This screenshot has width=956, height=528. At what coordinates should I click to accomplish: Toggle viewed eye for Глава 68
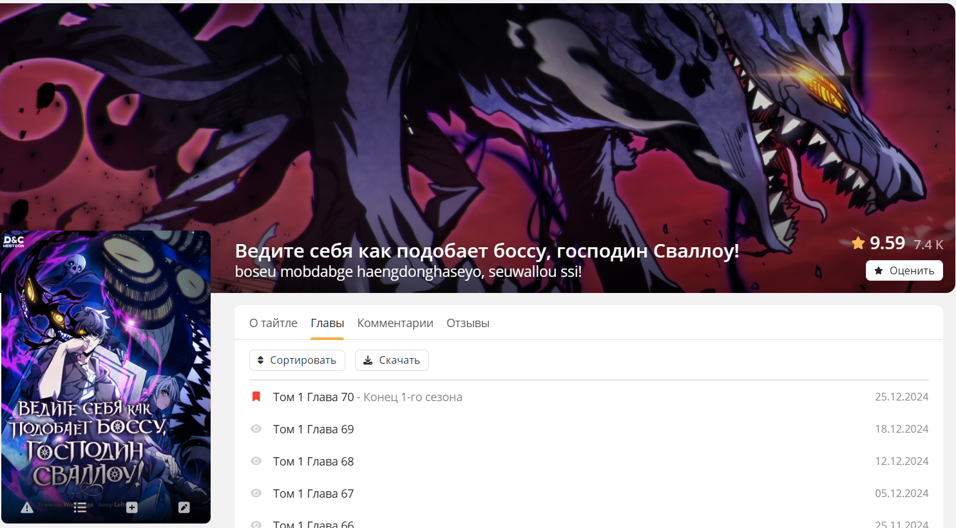[x=256, y=461]
